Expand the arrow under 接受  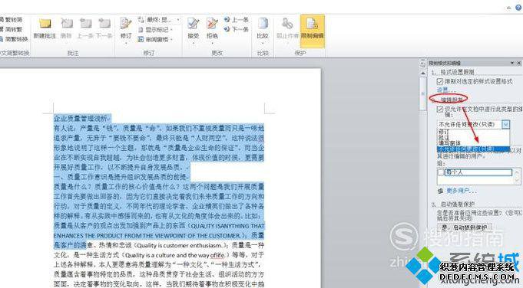pos(193,43)
